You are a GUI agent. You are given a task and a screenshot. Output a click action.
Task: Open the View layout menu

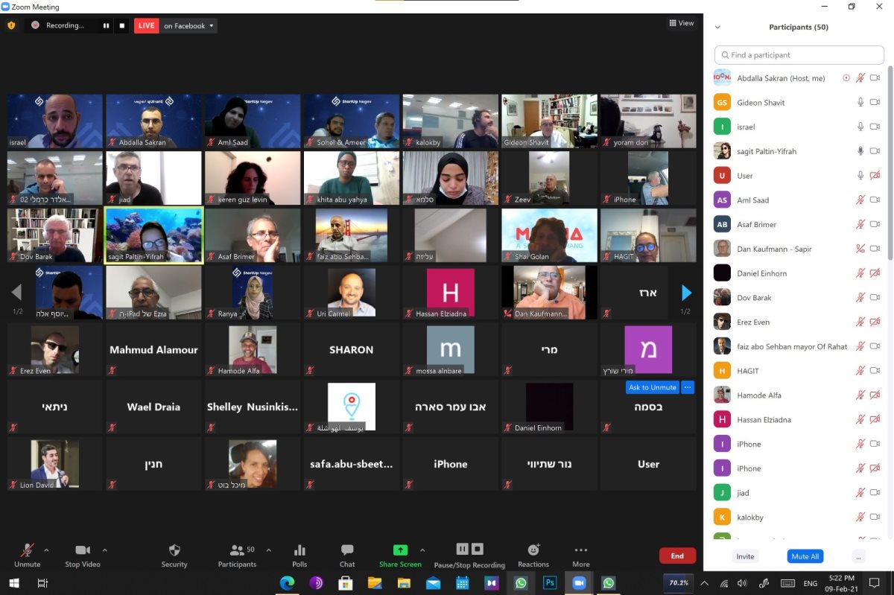682,23
